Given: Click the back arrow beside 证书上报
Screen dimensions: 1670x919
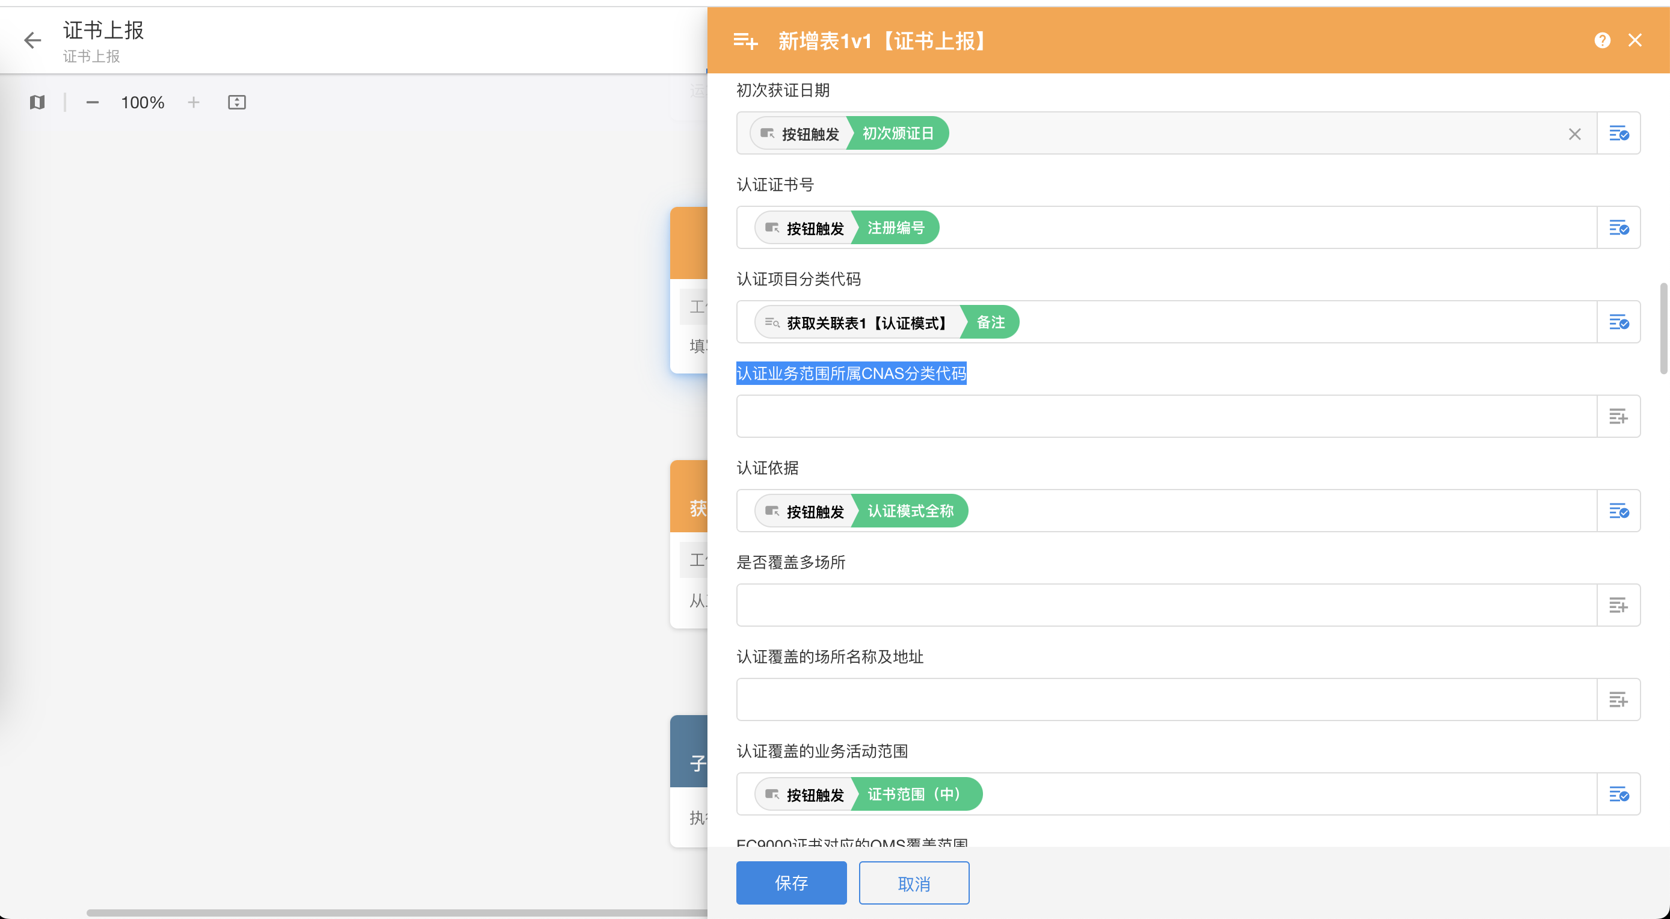Looking at the screenshot, I should pyautogui.click(x=32, y=41).
